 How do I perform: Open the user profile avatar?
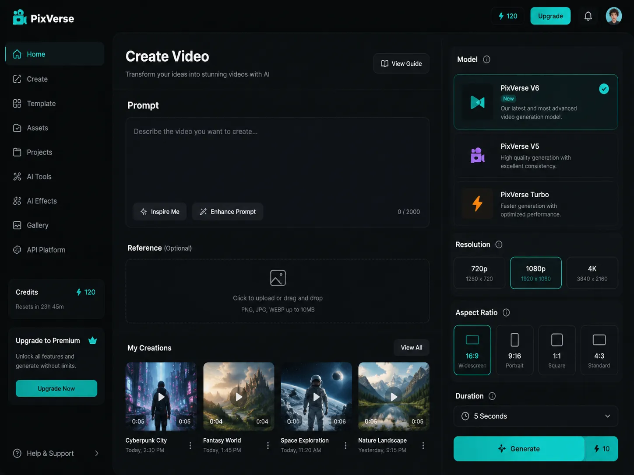614,16
